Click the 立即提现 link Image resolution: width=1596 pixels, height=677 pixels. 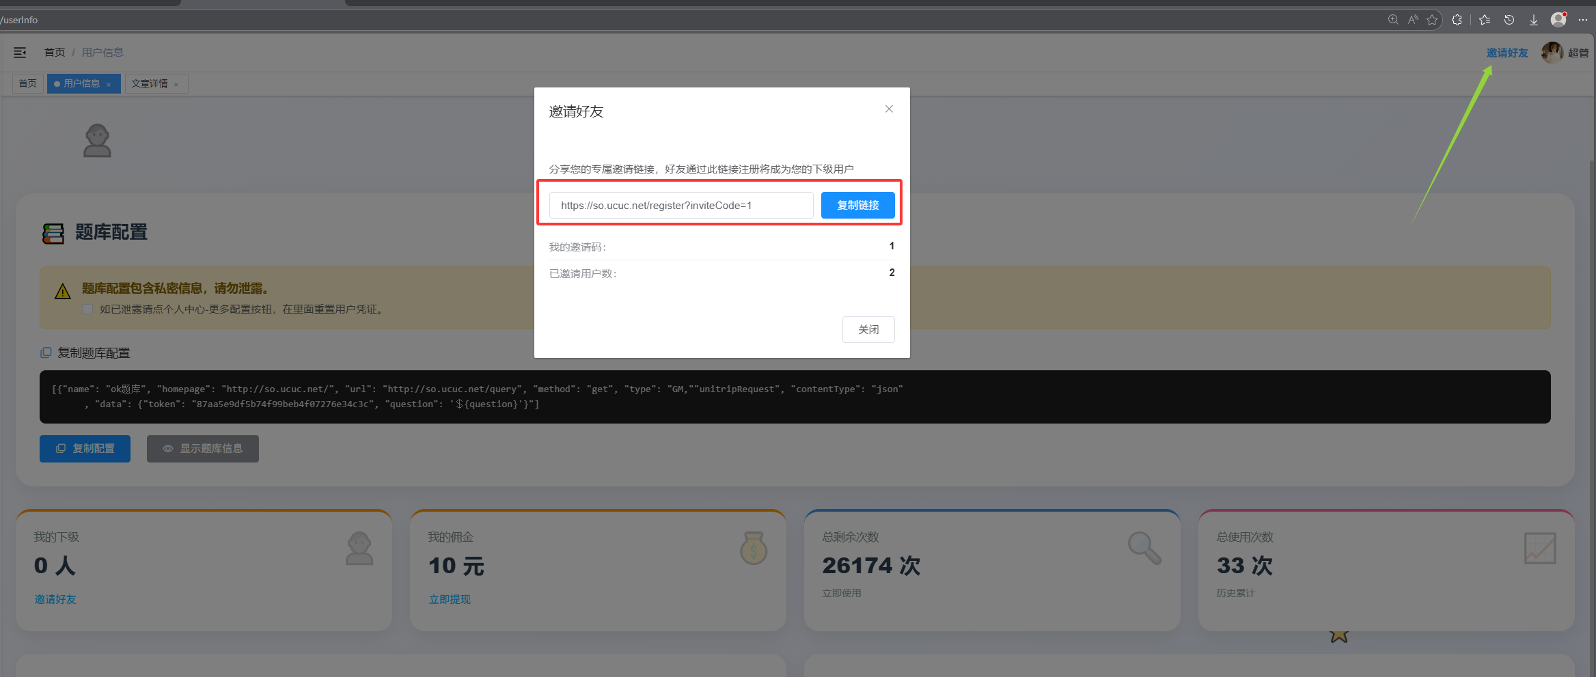(x=450, y=599)
